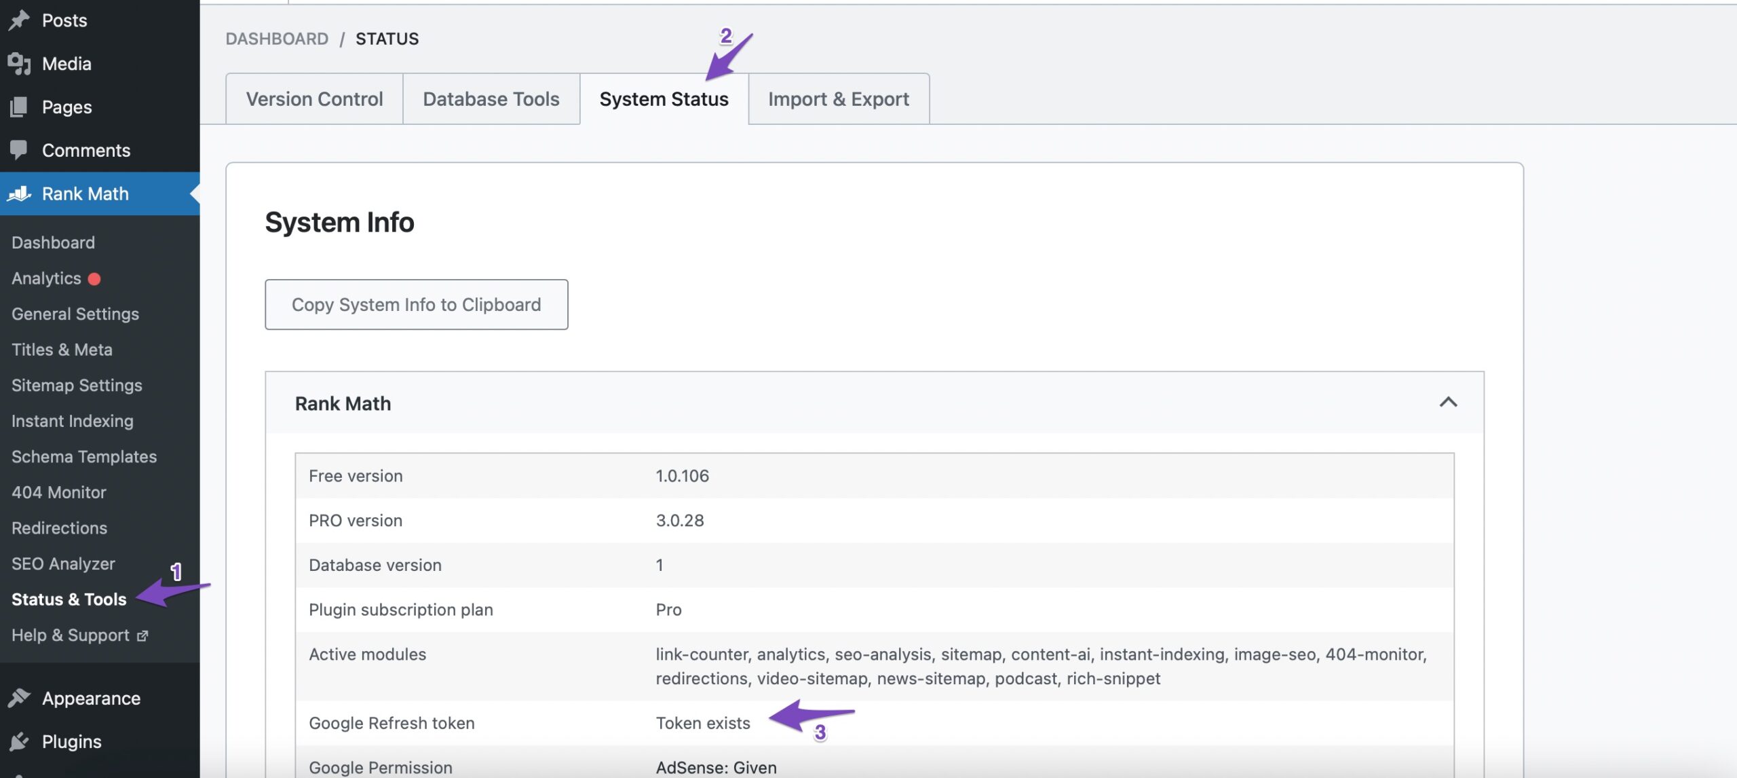Open Schema Templates
The width and height of the screenshot is (1737, 778).
click(x=84, y=456)
